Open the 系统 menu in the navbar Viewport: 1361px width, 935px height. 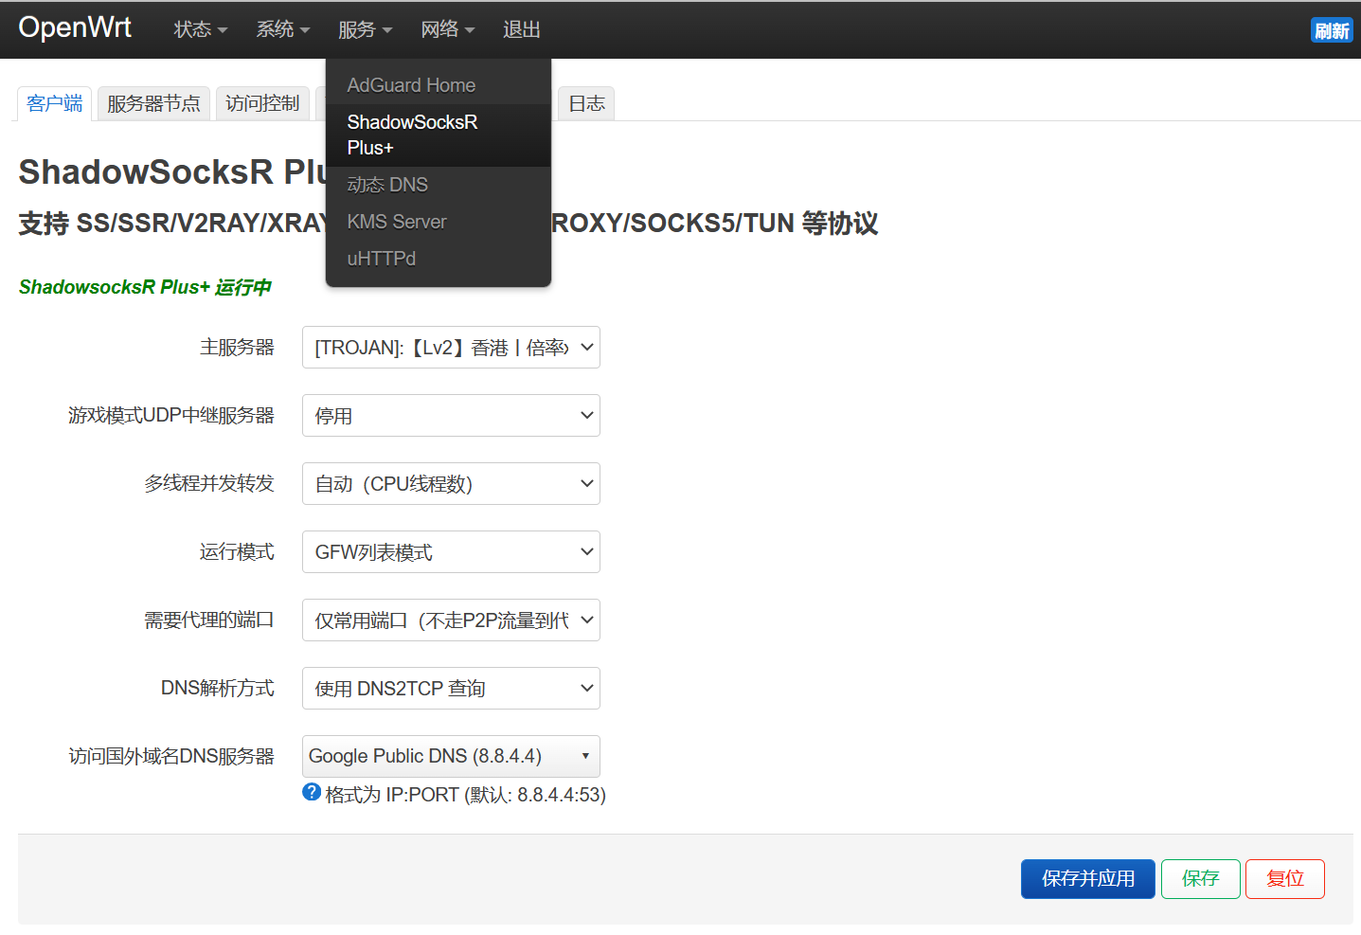click(281, 29)
